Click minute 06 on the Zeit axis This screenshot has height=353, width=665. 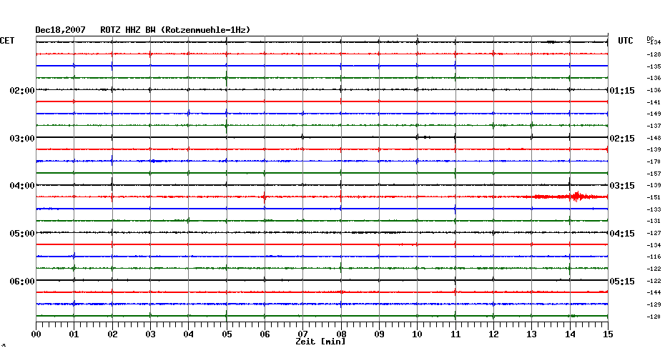[265, 334]
